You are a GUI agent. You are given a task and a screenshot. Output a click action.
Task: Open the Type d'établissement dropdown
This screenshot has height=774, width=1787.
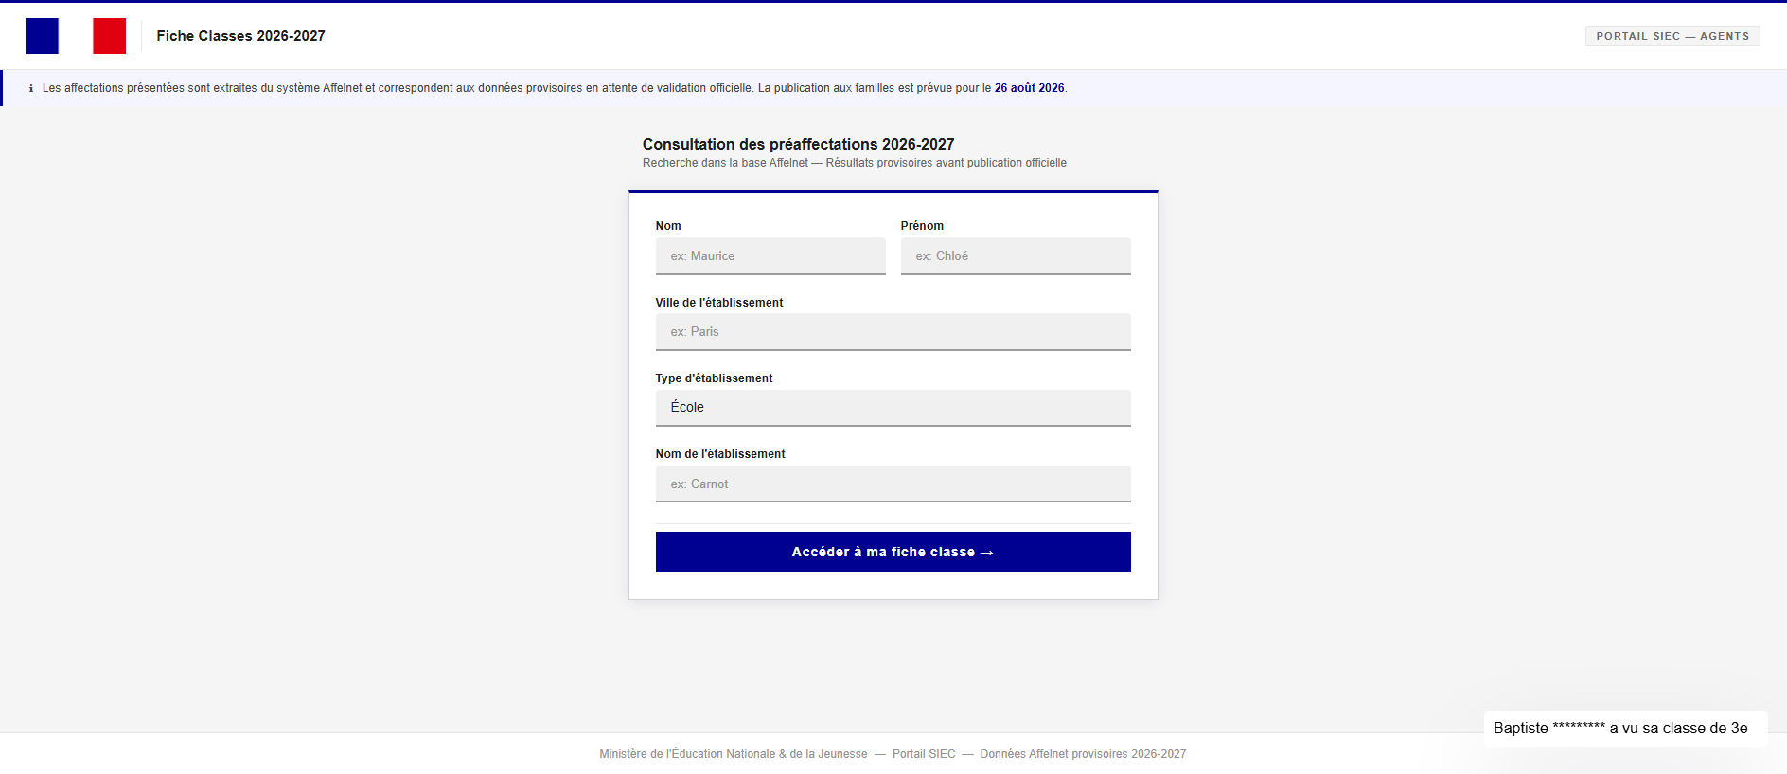click(x=893, y=408)
